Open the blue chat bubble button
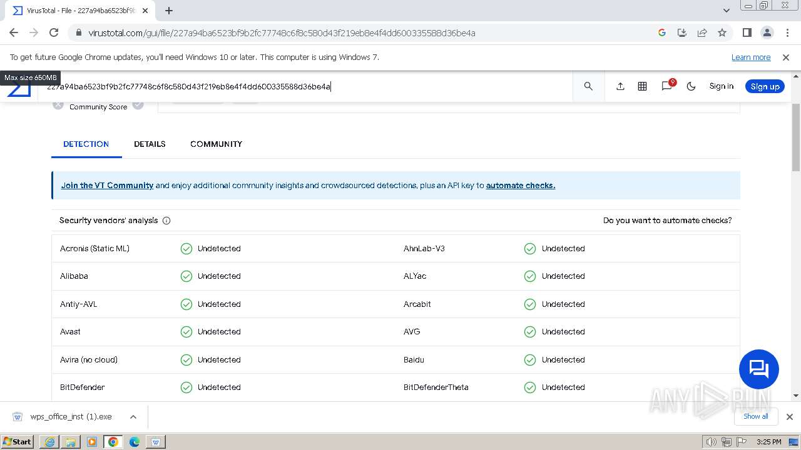 pyautogui.click(x=758, y=369)
